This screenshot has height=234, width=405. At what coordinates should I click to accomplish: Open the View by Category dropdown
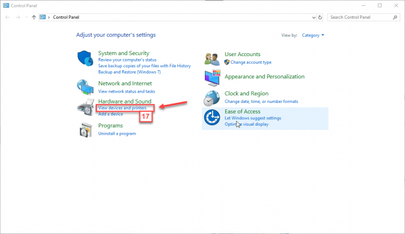tap(313, 35)
